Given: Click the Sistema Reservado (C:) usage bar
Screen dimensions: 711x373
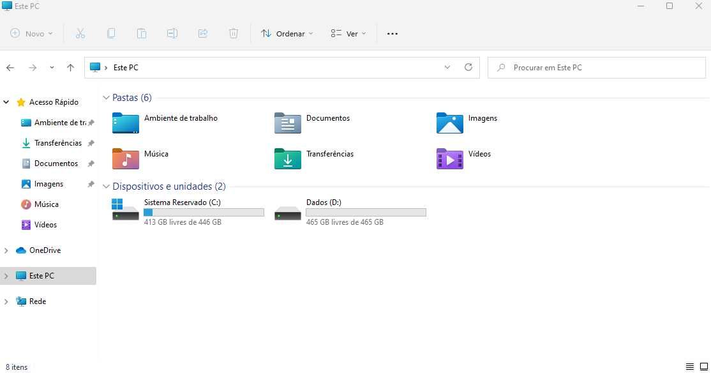Looking at the screenshot, I should click(204, 212).
